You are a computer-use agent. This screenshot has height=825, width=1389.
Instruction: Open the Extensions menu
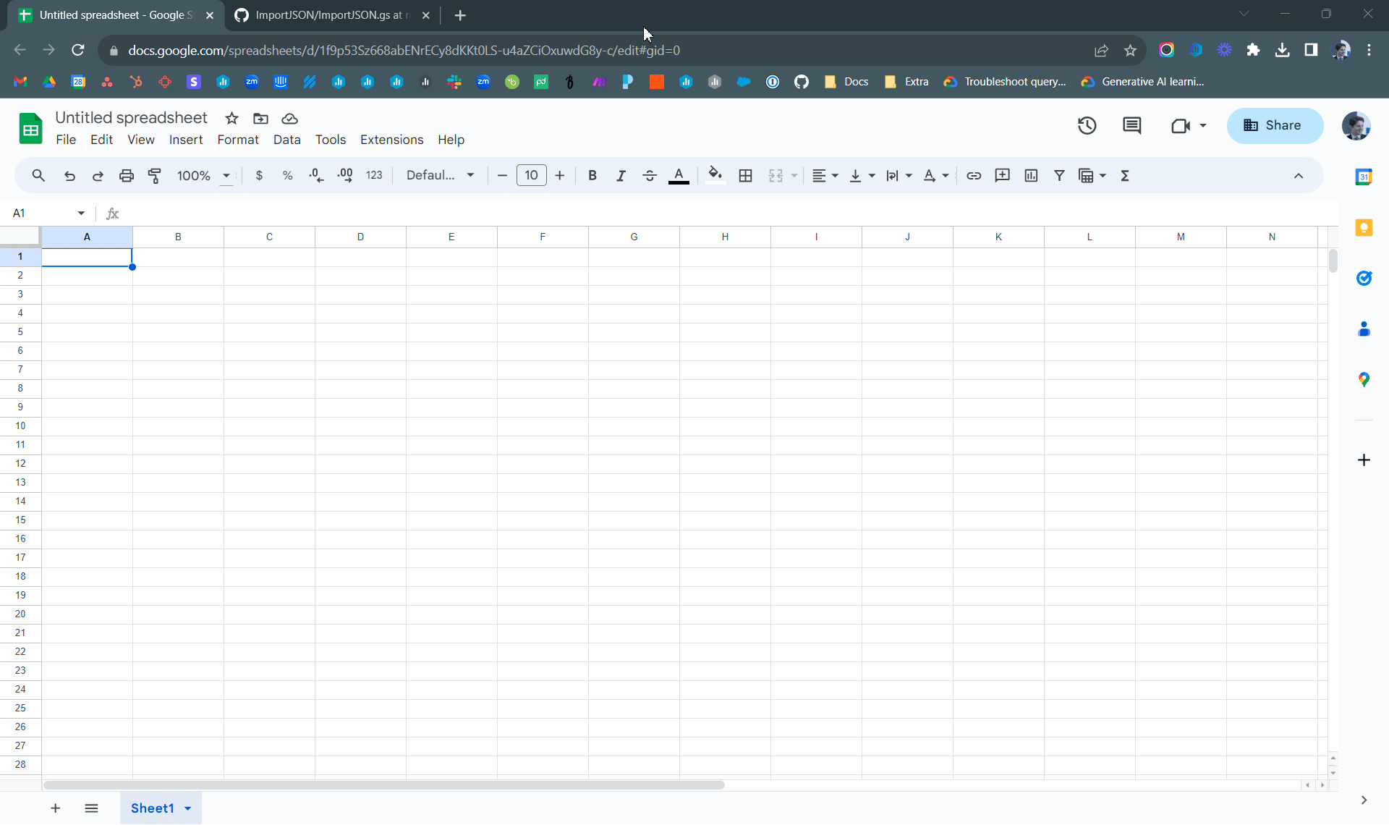click(391, 140)
